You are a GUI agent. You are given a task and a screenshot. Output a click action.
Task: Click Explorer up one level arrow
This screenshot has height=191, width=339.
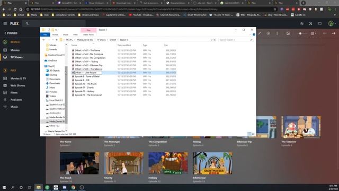[57, 40]
